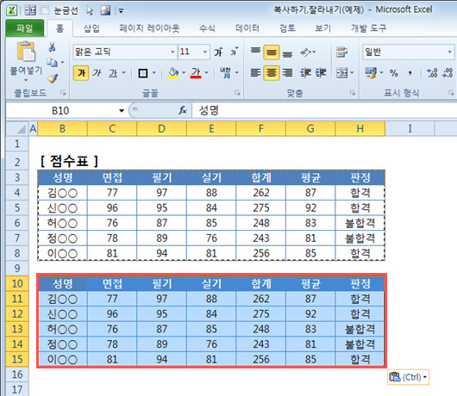Click the merge cells quick access icon
This screenshot has width=457, height=396.
pos(30,10)
